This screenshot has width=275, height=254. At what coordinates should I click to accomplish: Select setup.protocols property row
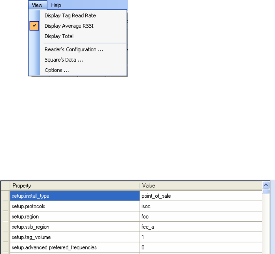(x=75, y=206)
